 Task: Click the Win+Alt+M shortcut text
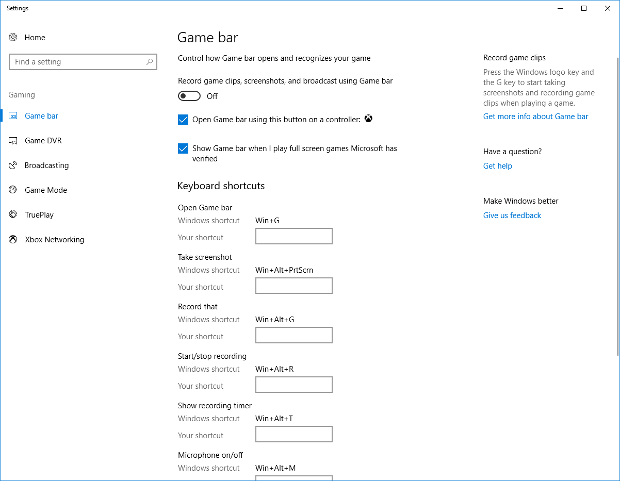(275, 468)
